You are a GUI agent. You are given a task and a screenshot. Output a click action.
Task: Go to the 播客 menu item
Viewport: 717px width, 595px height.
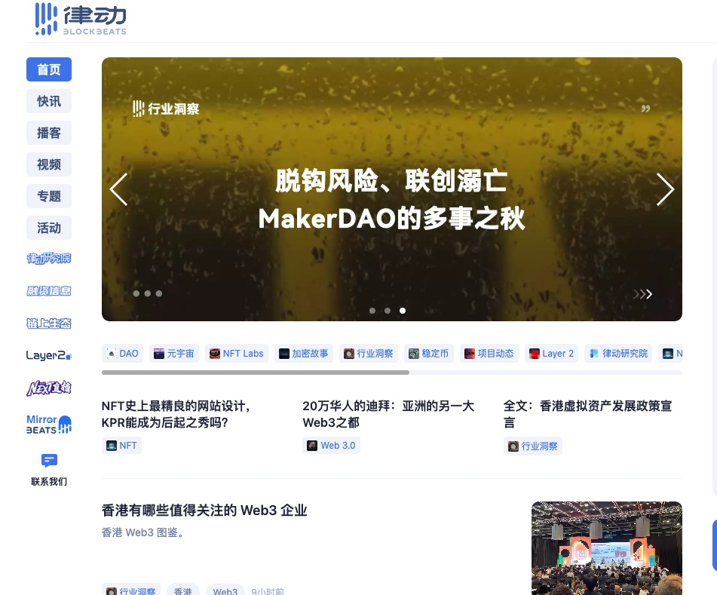(49, 133)
